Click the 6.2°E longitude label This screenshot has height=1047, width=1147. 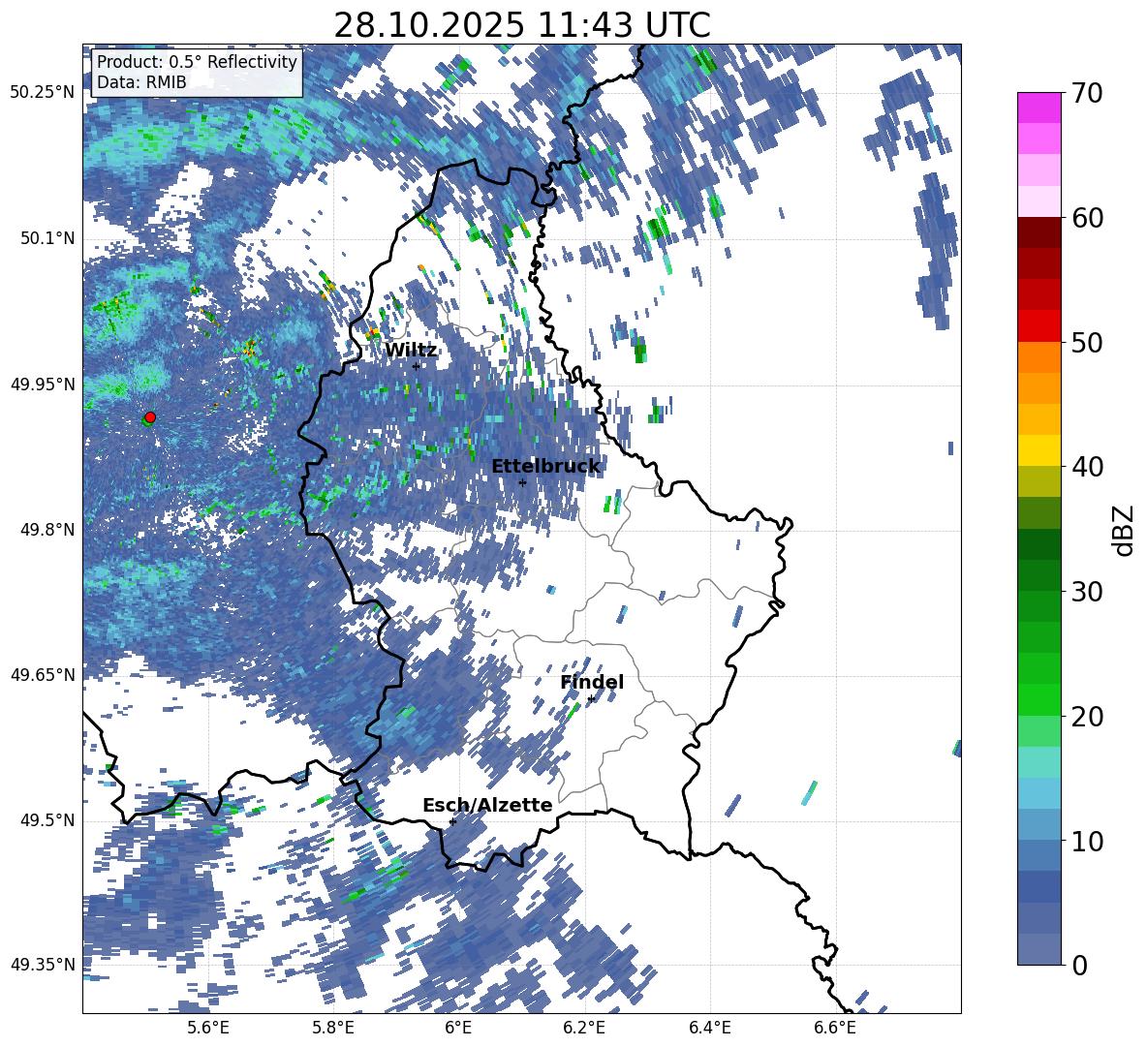(584, 1028)
